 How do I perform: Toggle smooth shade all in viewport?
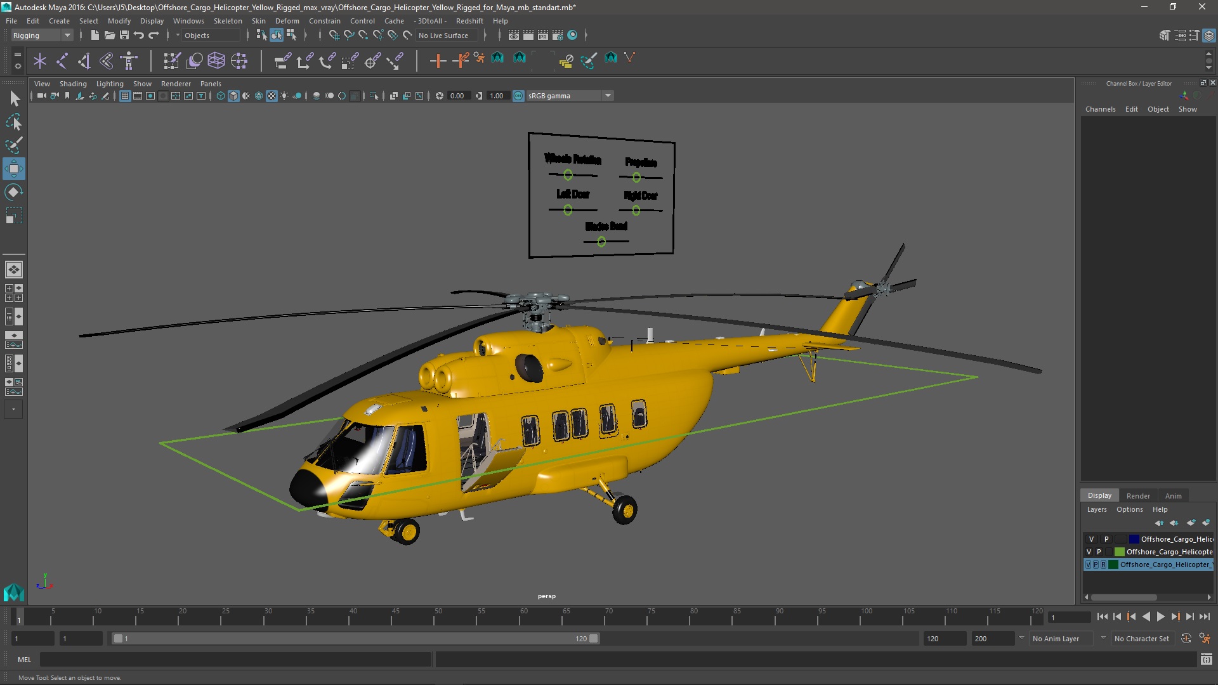point(233,96)
